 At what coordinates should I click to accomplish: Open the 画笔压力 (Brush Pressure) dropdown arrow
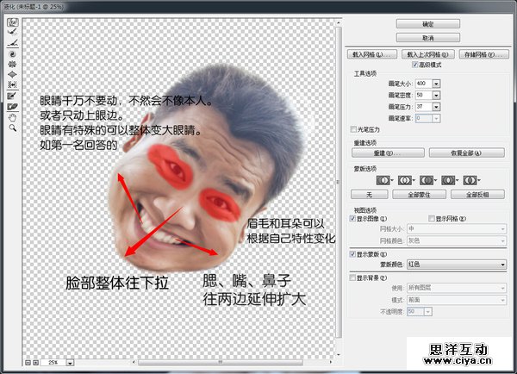pyautogui.click(x=436, y=106)
